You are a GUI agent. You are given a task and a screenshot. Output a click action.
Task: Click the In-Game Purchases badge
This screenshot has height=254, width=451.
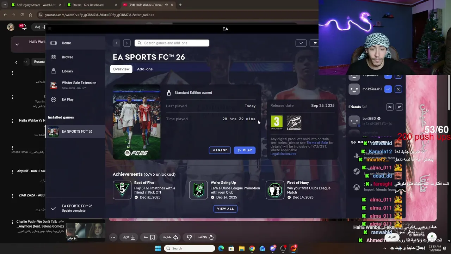coord(294,122)
